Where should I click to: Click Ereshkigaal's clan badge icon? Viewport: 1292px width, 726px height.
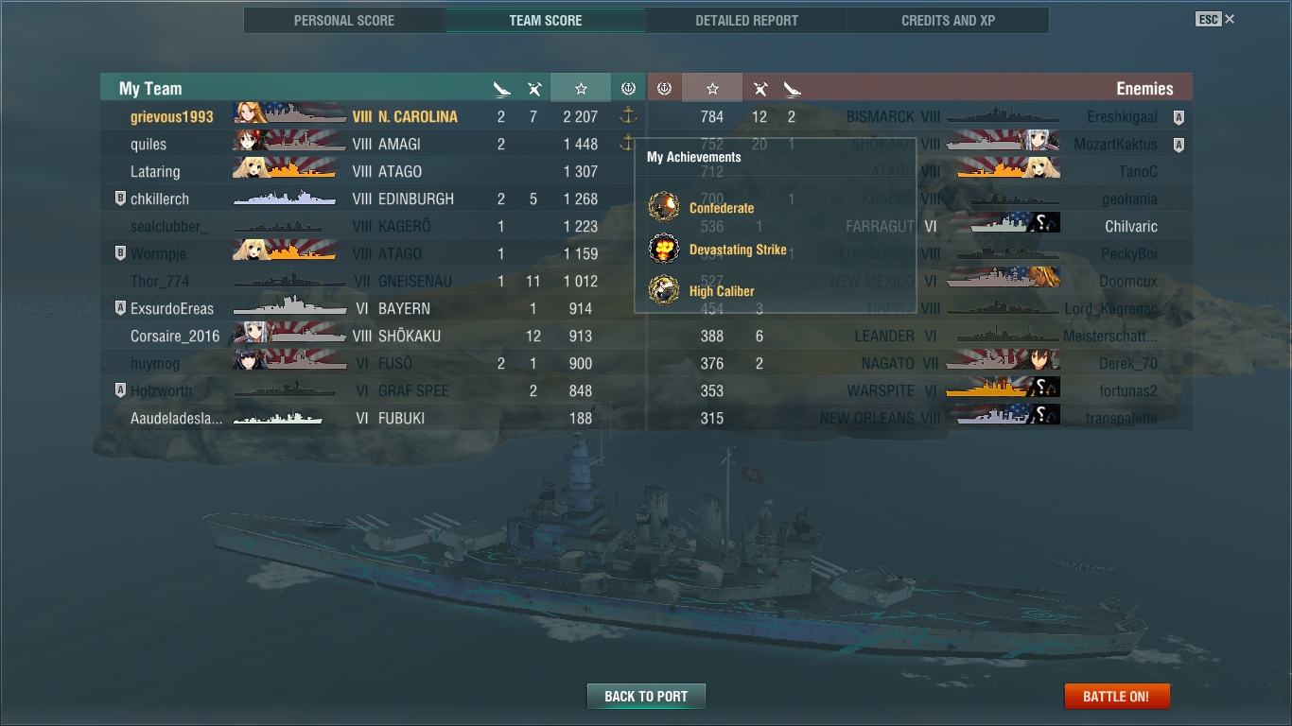1179,117
